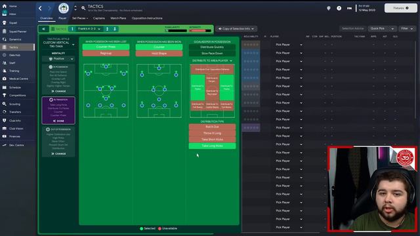Select tactic slot 3

pyautogui.click(x=115, y=29)
